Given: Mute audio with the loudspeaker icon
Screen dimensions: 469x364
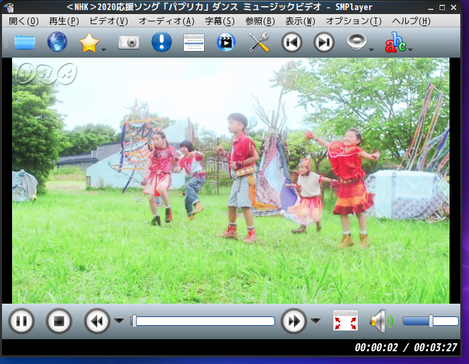Looking at the screenshot, I should point(381,321).
